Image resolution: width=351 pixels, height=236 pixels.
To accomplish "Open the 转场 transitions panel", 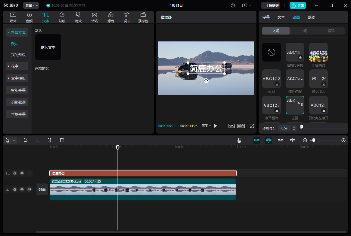I will coord(95,17).
